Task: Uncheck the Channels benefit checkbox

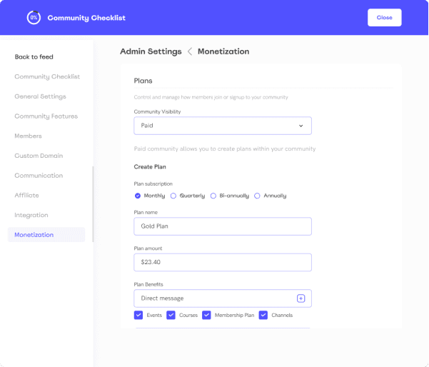Action: coord(263,315)
